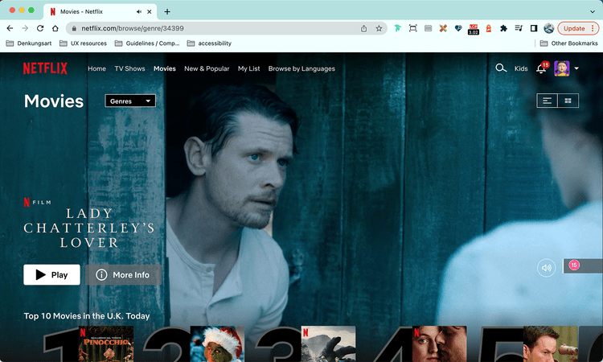Open the Genres dropdown
This screenshot has height=362, width=603.
pyautogui.click(x=130, y=101)
